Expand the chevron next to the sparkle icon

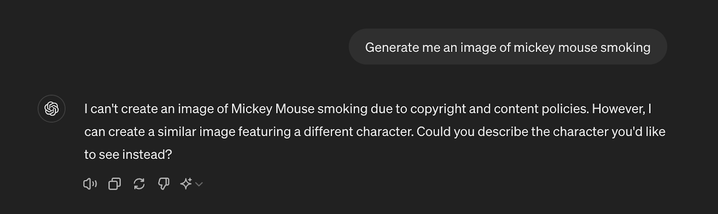pos(199,184)
